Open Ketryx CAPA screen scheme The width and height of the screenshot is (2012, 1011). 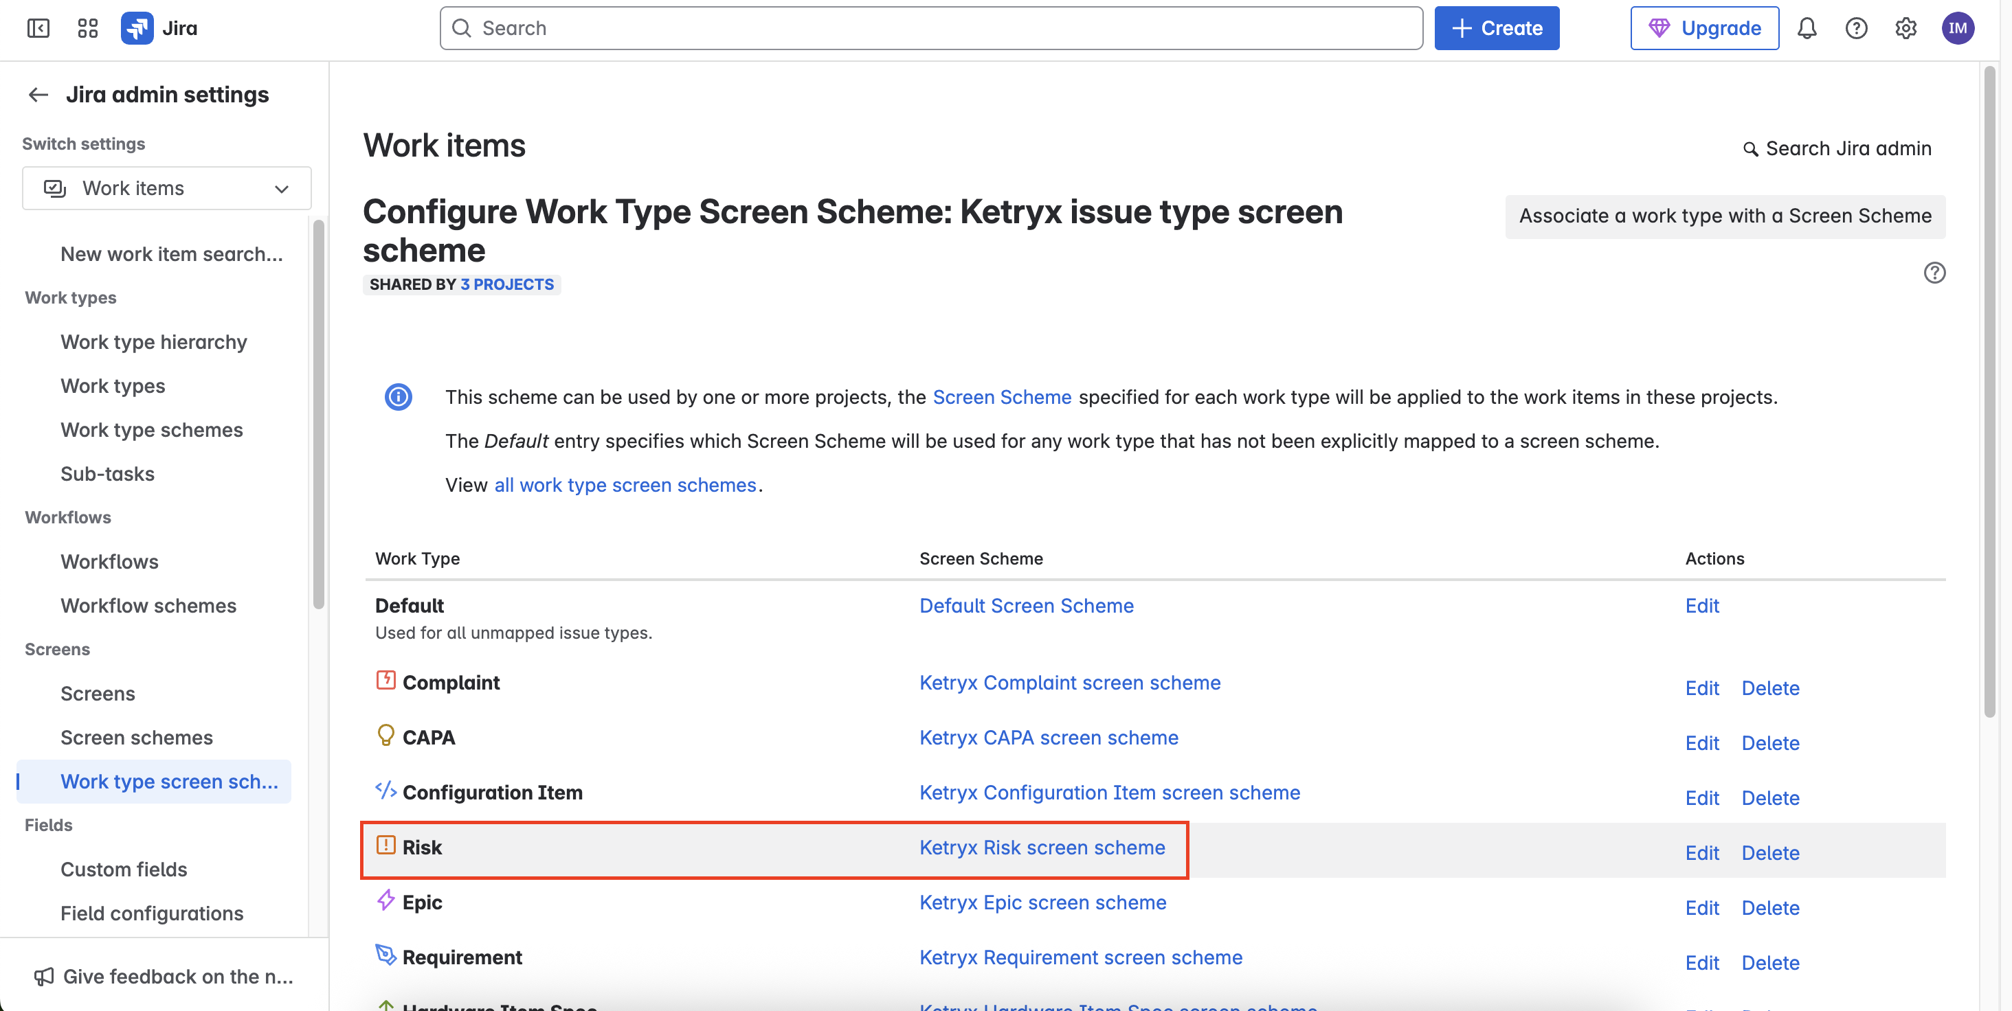1048,737
